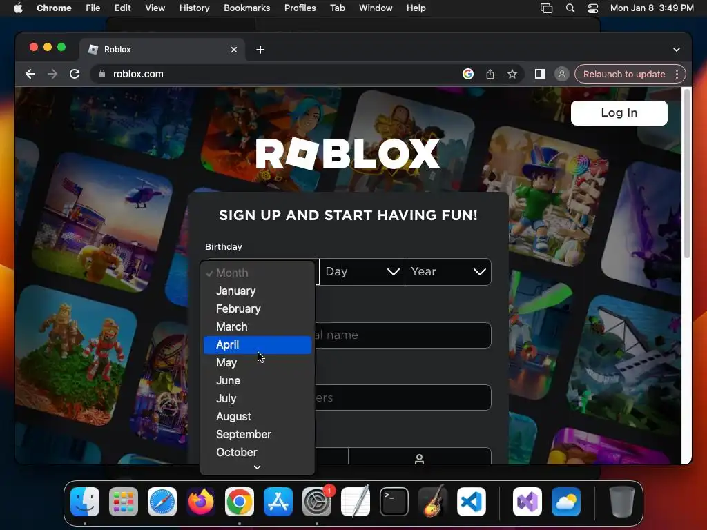The height and width of the screenshot is (530, 707).
Task: Open the Trash in the dock
Action: tap(622, 502)
